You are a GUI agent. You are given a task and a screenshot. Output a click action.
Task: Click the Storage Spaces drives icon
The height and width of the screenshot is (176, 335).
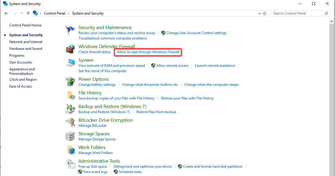pos(70,136)
